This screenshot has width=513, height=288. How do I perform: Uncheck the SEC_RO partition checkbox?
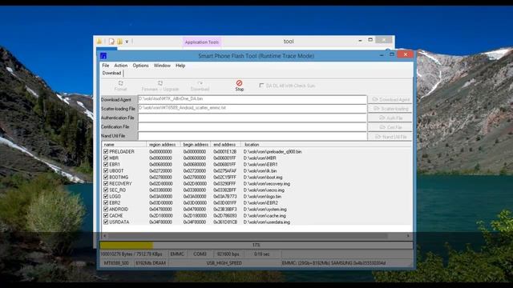pos(106,190)
